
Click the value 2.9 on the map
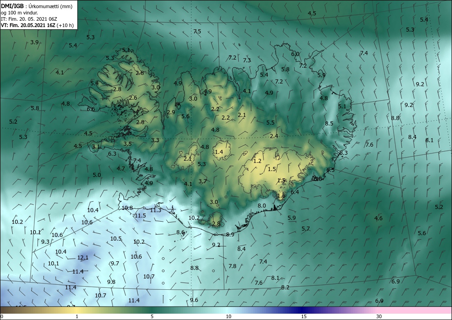click(x=171, y=112)
